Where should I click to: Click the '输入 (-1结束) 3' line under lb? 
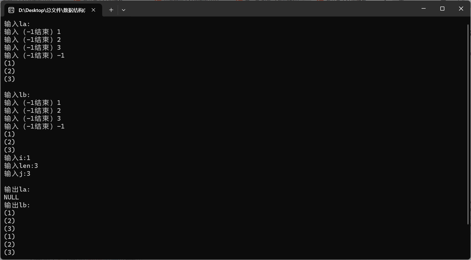click(32, 118)
